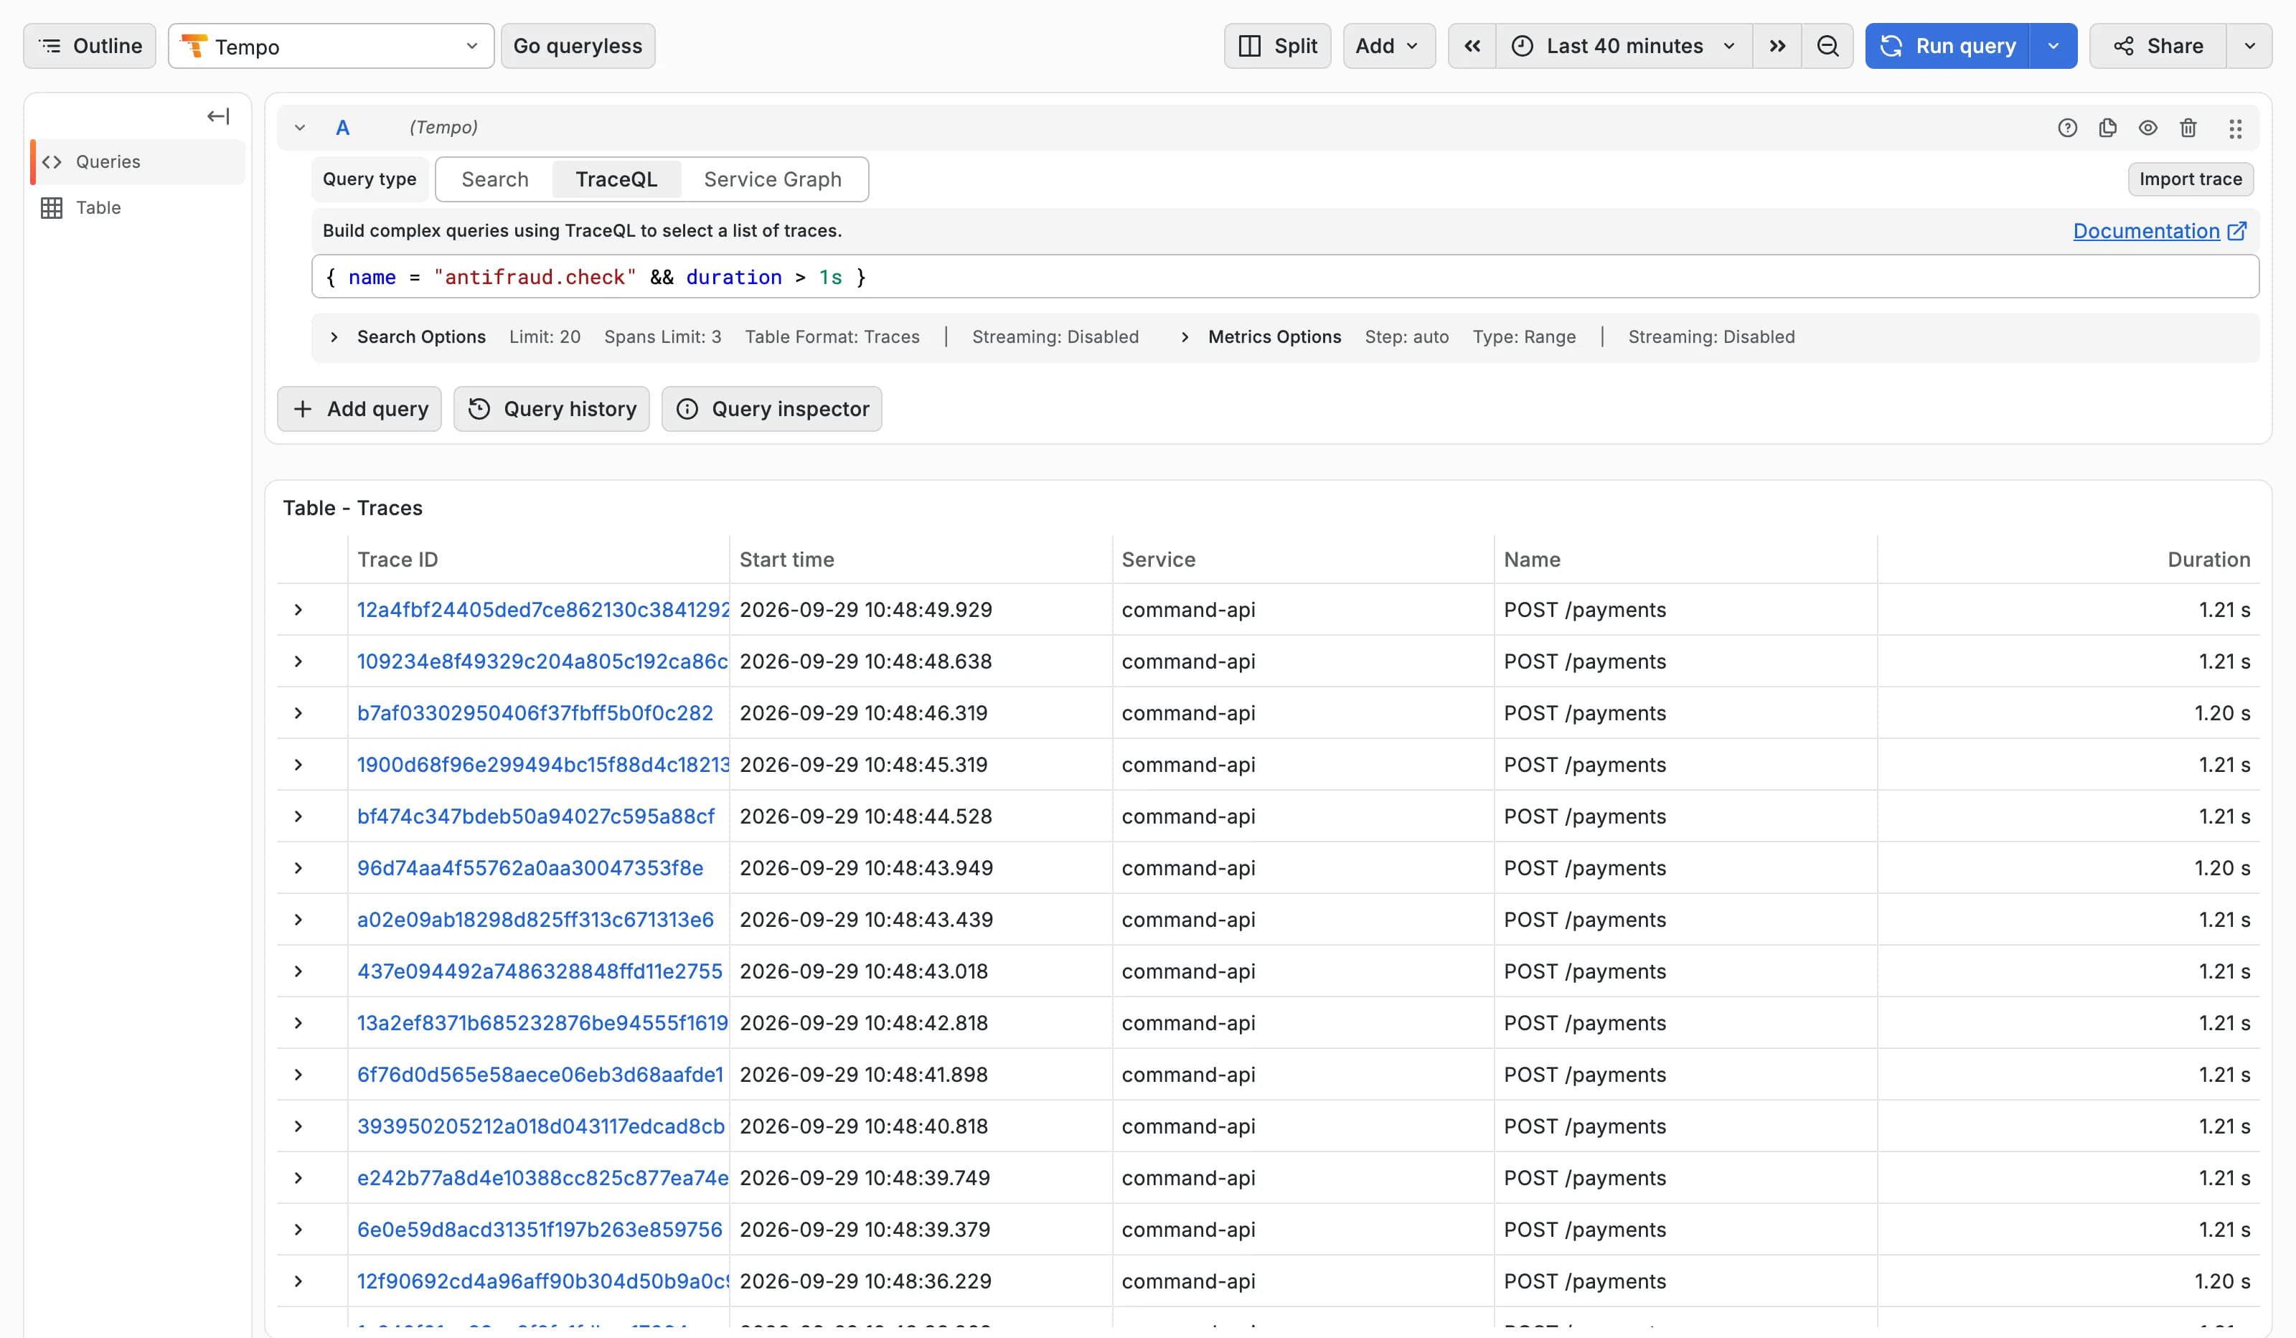The height and width of the screenshot is (1338, 2296).
Task: Delete query A with trash icon
Action: [x=2188, y=128]
